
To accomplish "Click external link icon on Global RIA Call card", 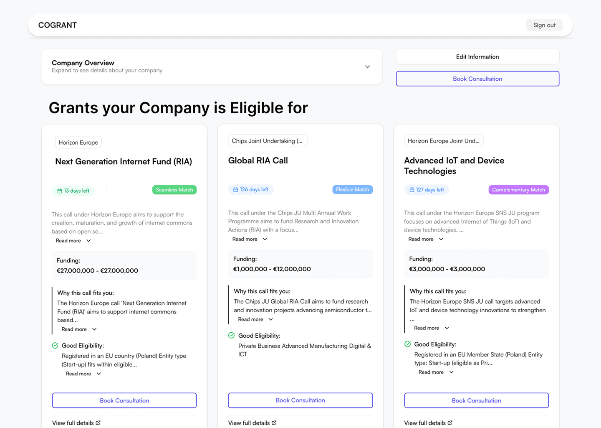I will (x=274, y=423).
